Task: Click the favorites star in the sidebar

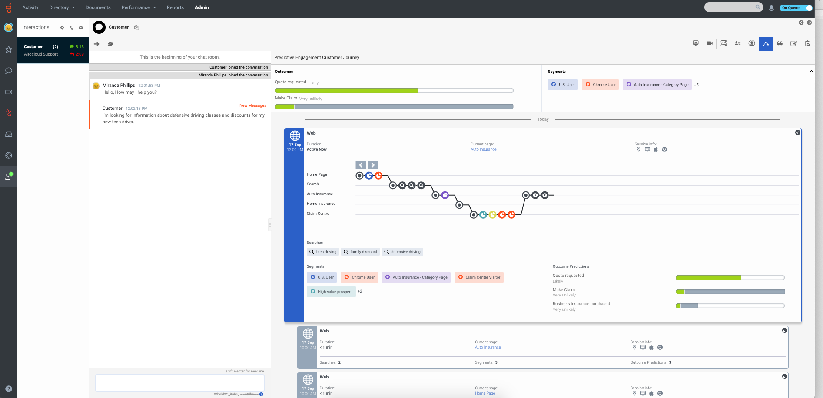Action: point(8,49)
